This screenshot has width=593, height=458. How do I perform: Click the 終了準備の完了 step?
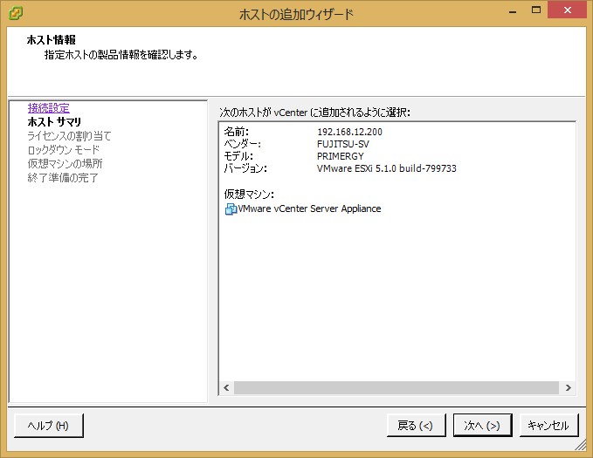[63, 178]
